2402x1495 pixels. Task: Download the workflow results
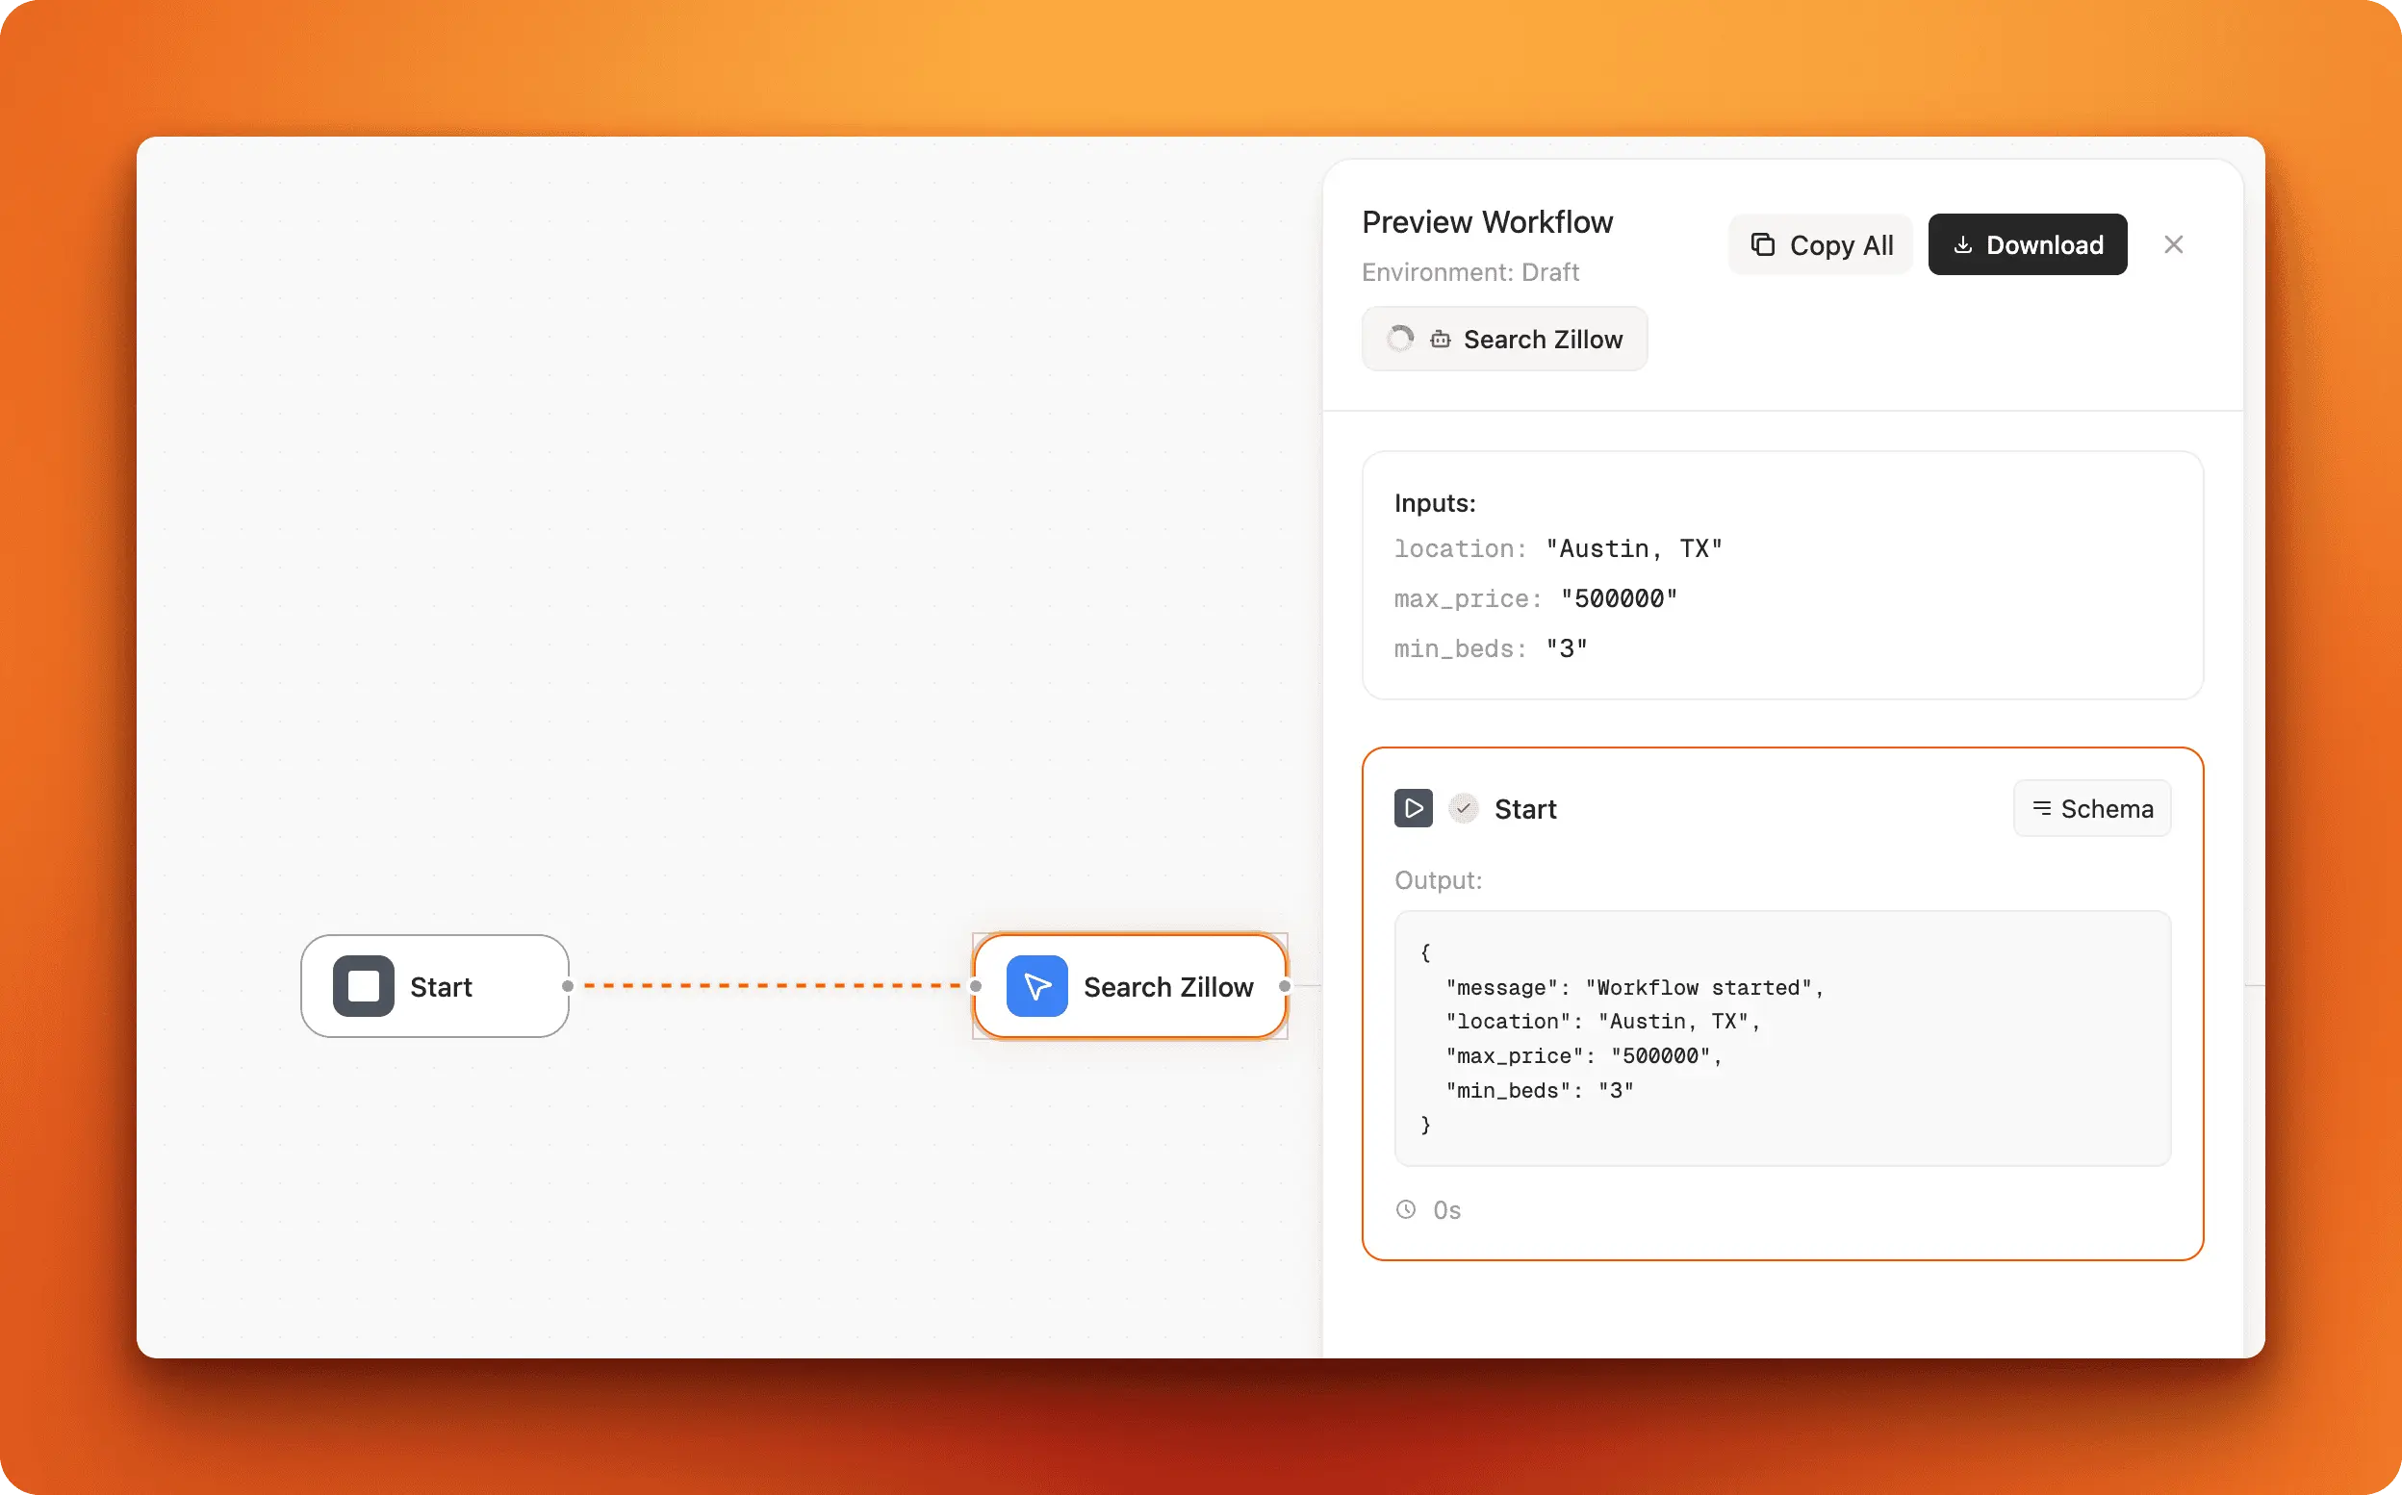[x=2028, y=244]
